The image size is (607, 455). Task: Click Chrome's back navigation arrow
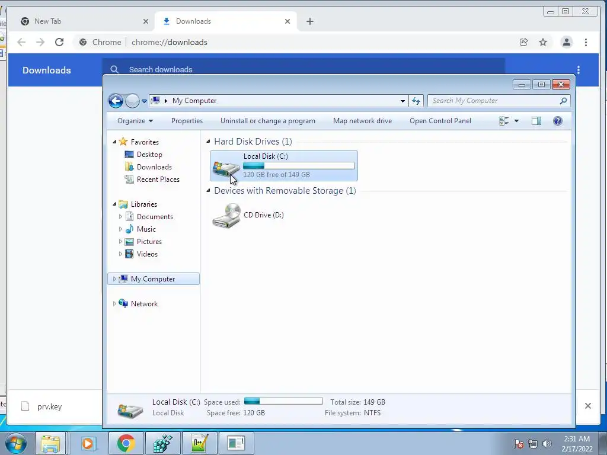point(21,42)
